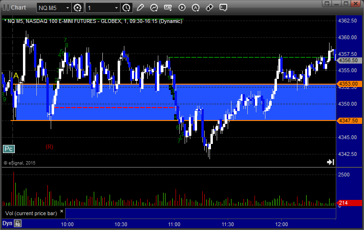Open the alerts circled-A menu
The width and height of the screenshot is (364, 230).
pyautogui.click(x=196, y=8)
